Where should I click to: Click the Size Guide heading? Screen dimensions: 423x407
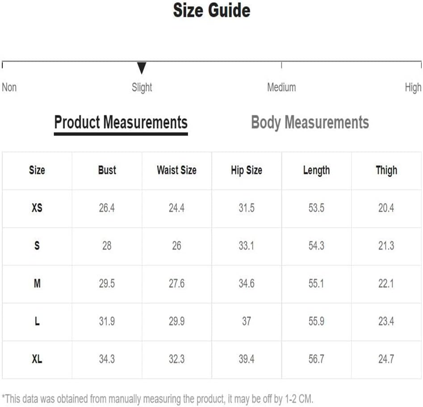point(212,10)
